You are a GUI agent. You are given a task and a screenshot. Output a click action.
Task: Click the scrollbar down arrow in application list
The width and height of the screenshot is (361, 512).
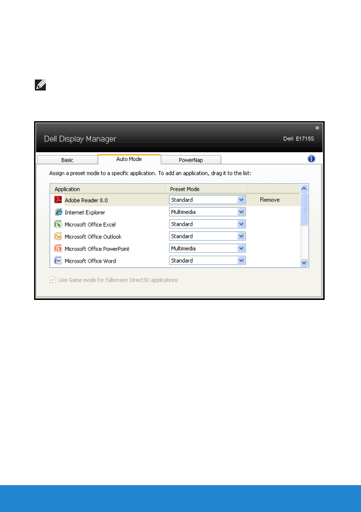pyautogui.click(x=304, y=262)
